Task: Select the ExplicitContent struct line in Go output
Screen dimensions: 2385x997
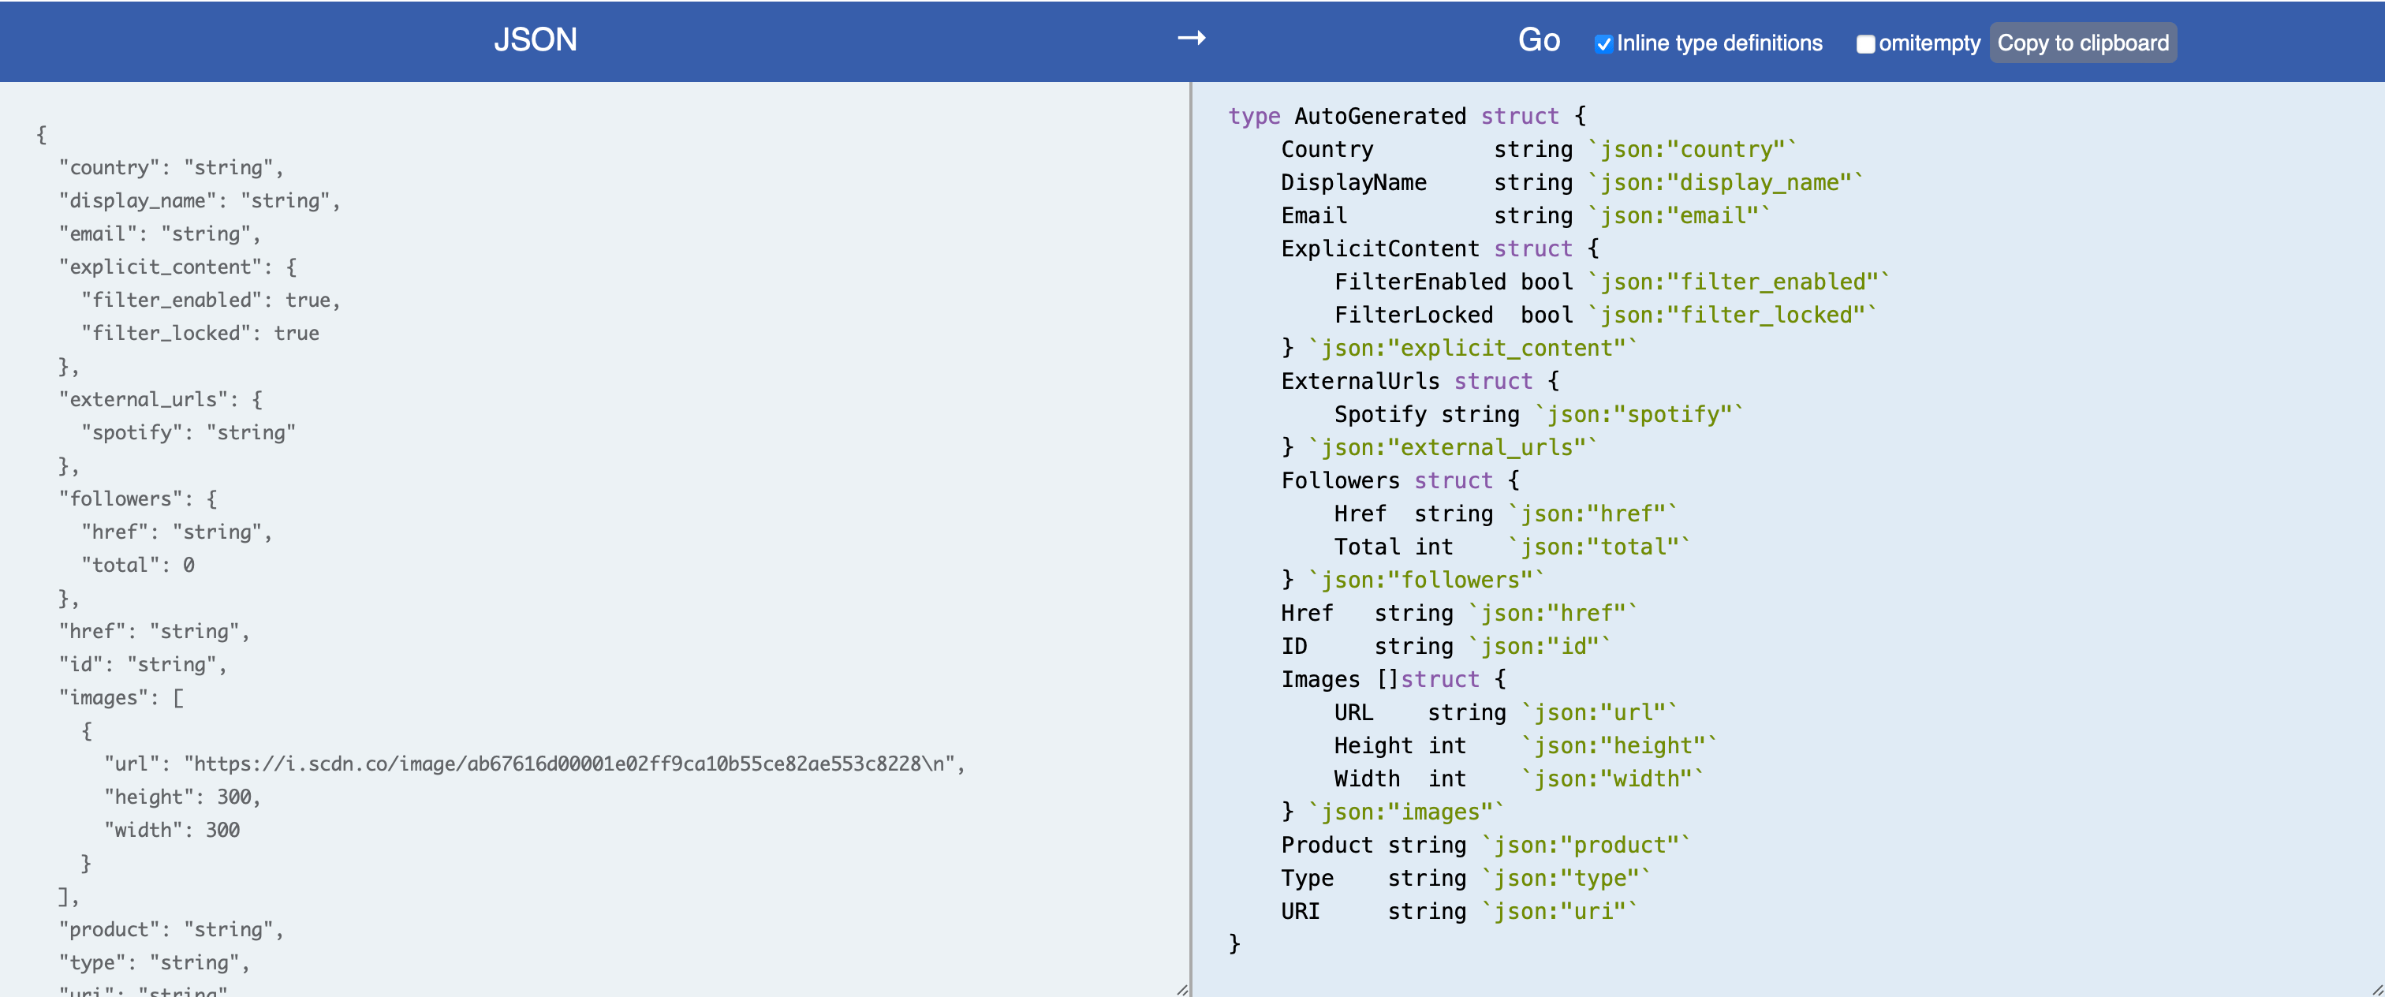Action: [1438, 249]
